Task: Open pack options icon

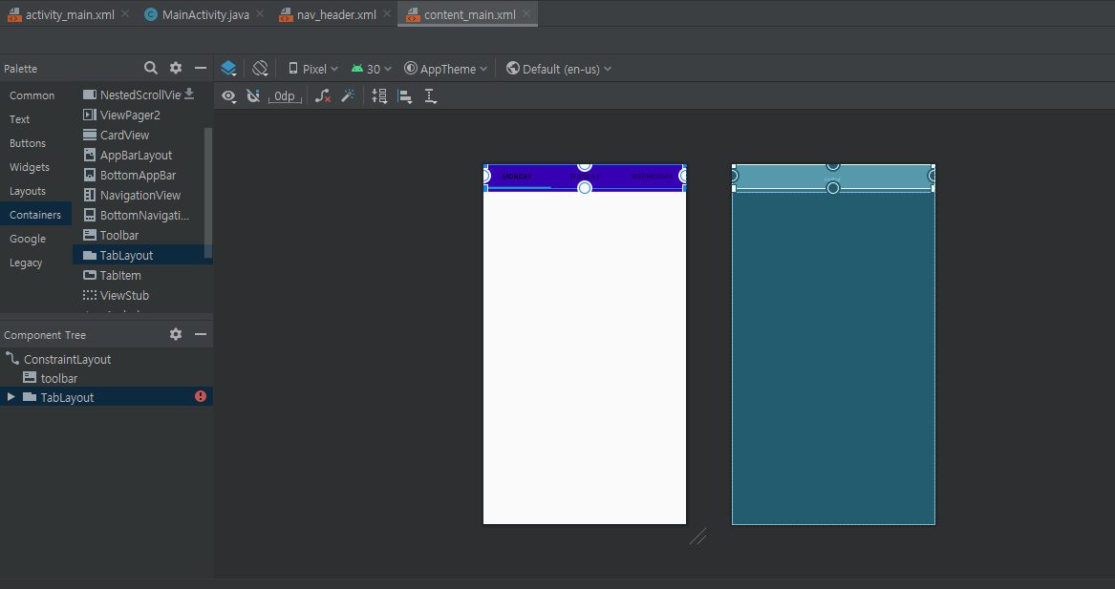Action: [x=379, y=95]
